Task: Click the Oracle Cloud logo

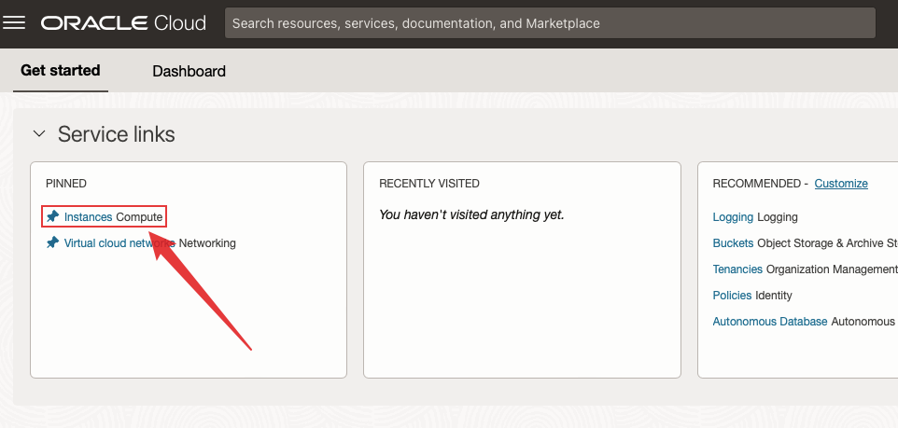Action: pyautogui.click(x=123, y=23)
